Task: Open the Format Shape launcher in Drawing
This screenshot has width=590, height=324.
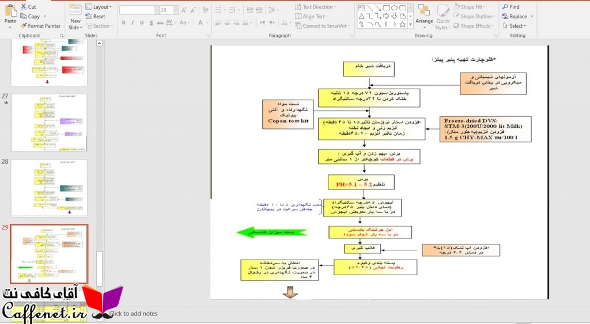Action: click(496, 36)
